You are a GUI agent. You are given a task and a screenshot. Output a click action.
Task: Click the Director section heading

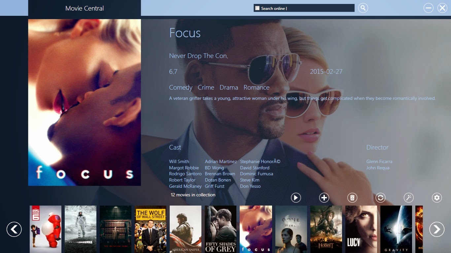pyautogui.click(x=377, y=147)
